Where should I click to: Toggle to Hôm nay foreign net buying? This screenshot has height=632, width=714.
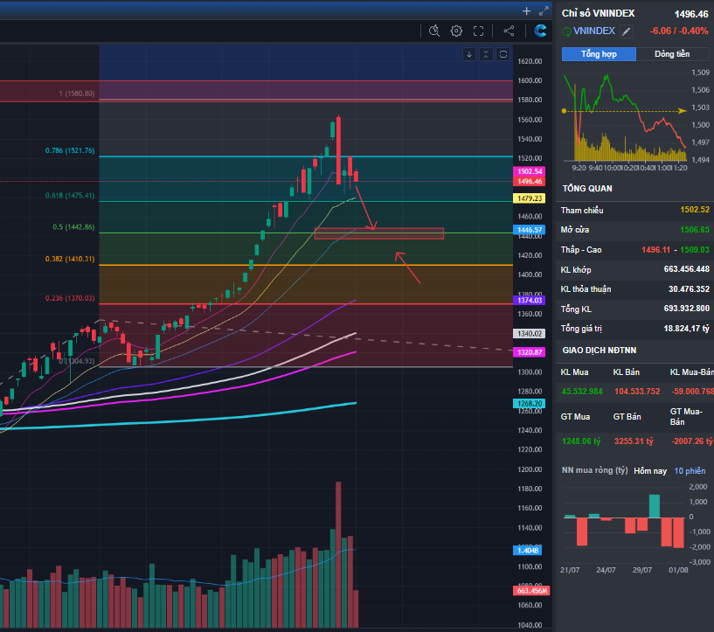pyautogui.click(x=649, y=470)
